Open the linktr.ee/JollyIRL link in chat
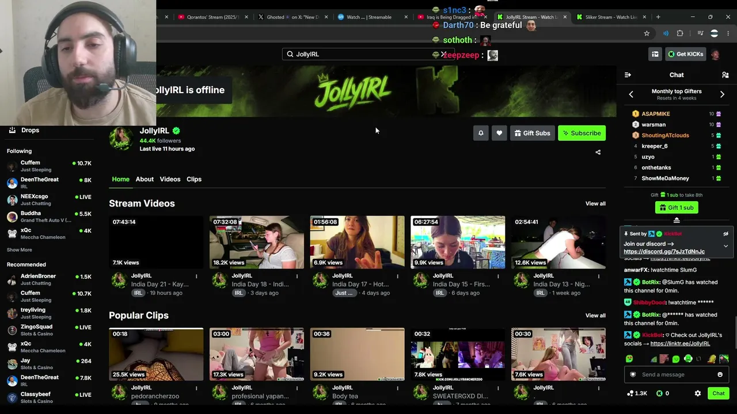This screenshot has width=737, height=414. click(680, 344)
